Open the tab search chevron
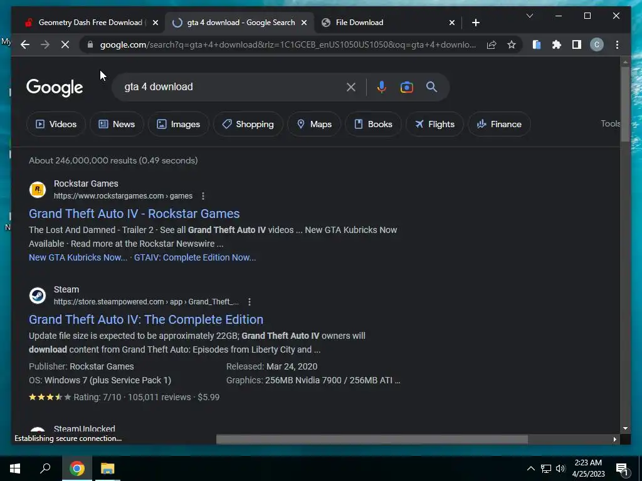The image size is (642, 481). [x=529, y=16]
